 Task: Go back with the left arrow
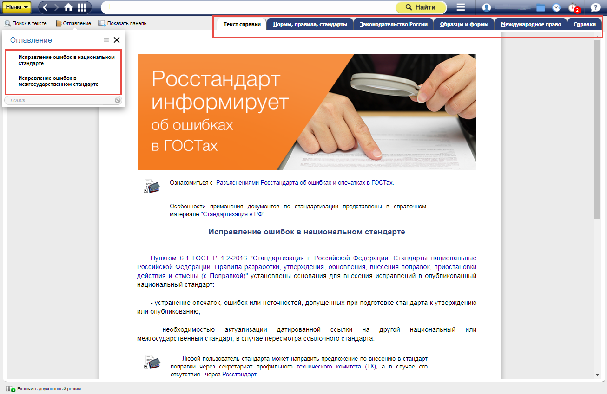46,7
